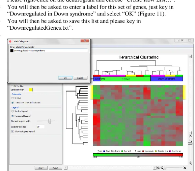Click OK in Label Categories dialog
This screenshot has height=171, width=195.
click(65, 78)
